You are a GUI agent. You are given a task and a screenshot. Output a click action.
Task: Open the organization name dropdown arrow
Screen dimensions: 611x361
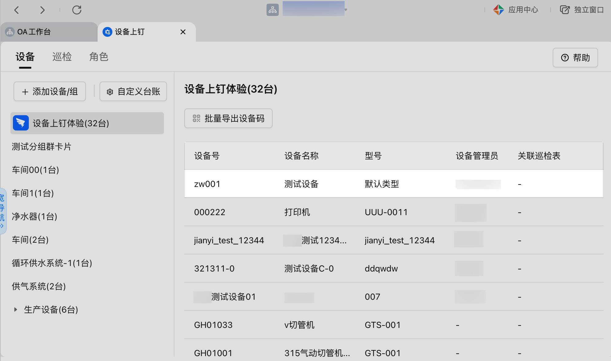(346, 10)
